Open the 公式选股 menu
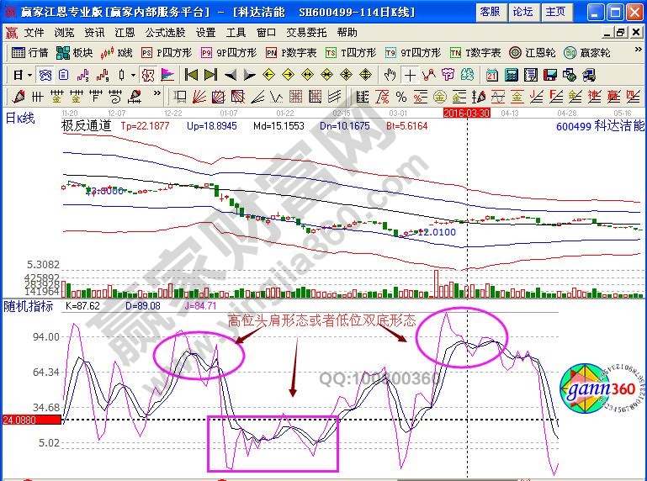The width and height of the screenshot is (647, 481). [x=164, y=33]
